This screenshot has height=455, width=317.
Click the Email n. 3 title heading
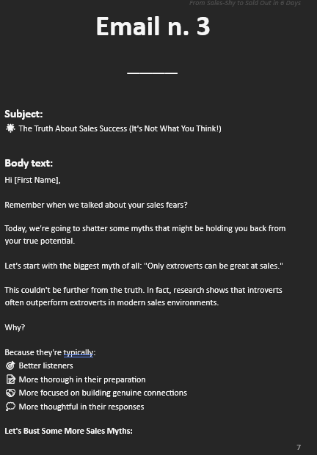tap(153, 26)
